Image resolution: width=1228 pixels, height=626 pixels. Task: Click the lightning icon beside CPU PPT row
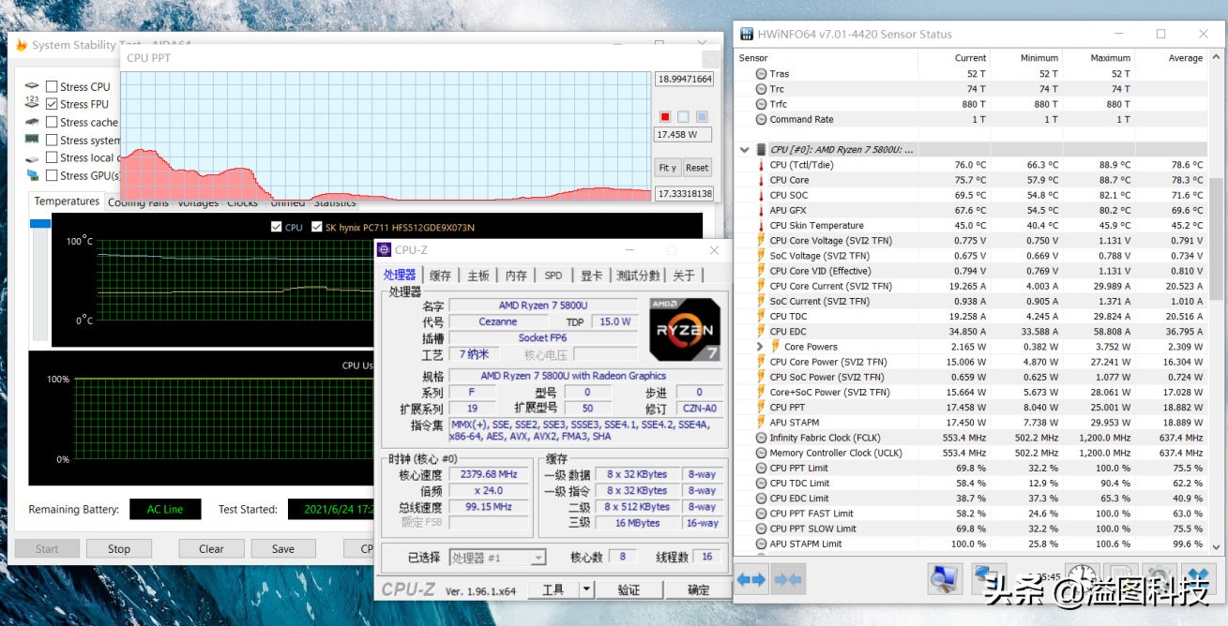click(761, 408)
